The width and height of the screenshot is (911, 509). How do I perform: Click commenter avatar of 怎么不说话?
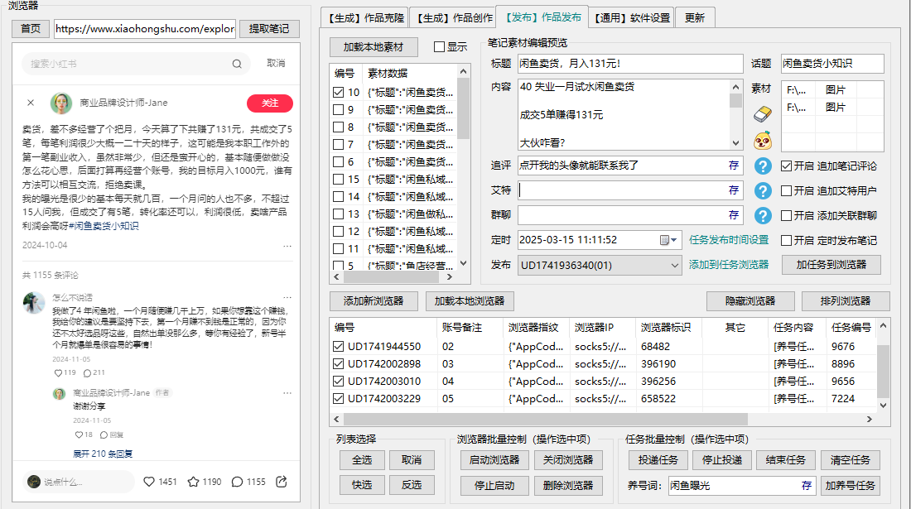(x=34, y=302)
